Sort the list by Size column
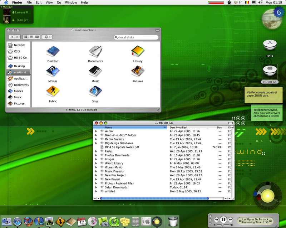The image size is (286, 228). [x=217, y=128]
